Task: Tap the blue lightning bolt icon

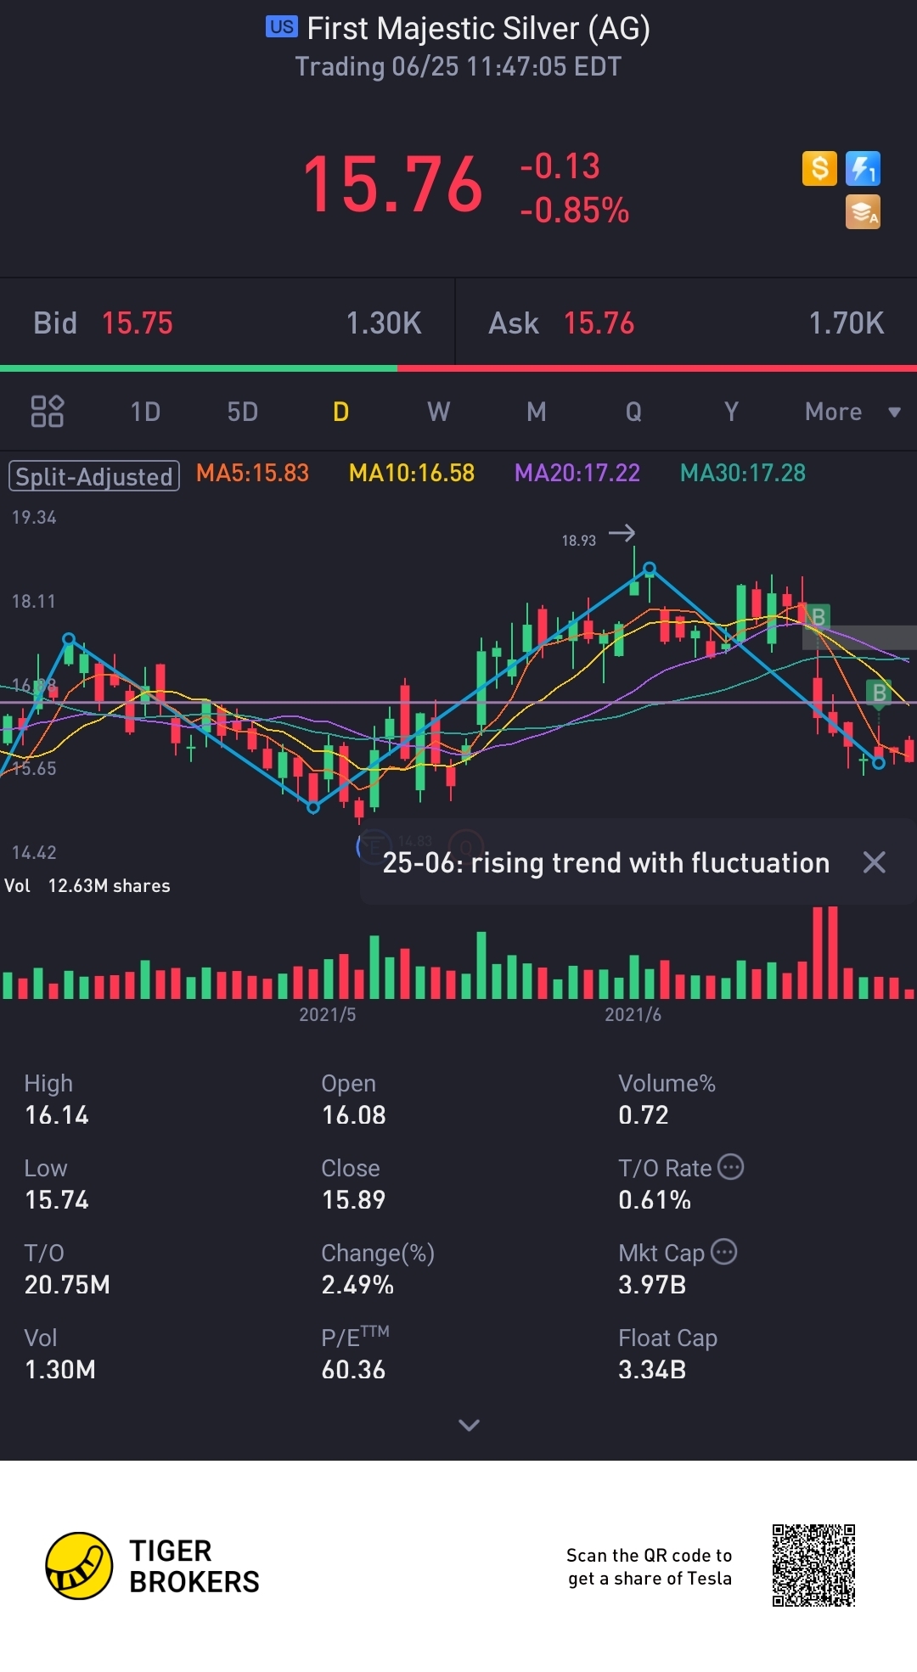Action: click(x=863, y=168)
